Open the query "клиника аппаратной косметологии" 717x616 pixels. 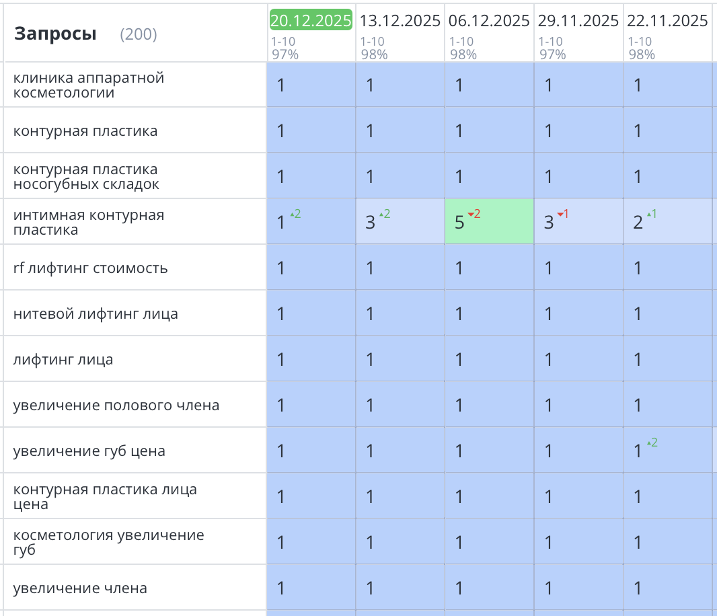[88, 85]
